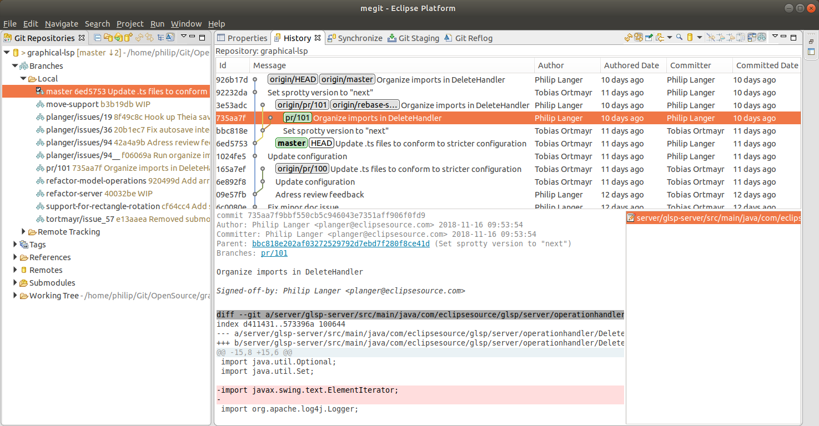Close the Git Repositories tab
Image resolution: width=819 pixels, height=426 pixels.
point(81,38)
